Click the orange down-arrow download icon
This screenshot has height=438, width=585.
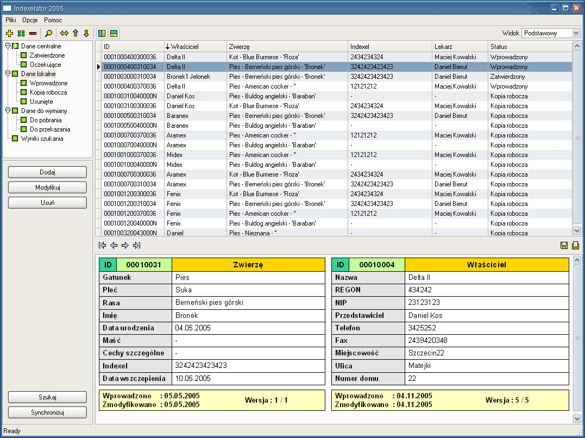pos(86,33)
